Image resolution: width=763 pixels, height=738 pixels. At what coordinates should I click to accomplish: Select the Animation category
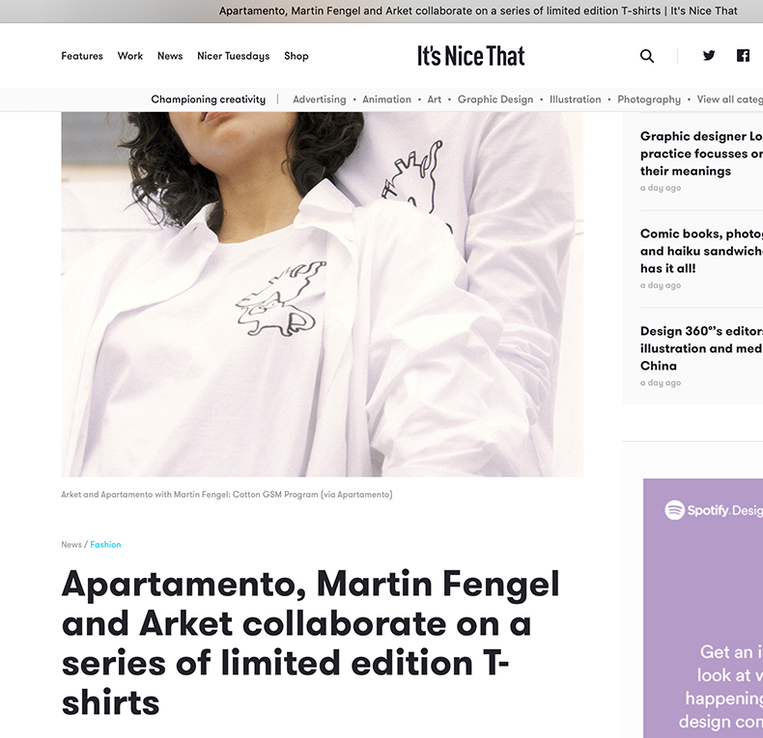pyautogui.click(x=387, y=99)
